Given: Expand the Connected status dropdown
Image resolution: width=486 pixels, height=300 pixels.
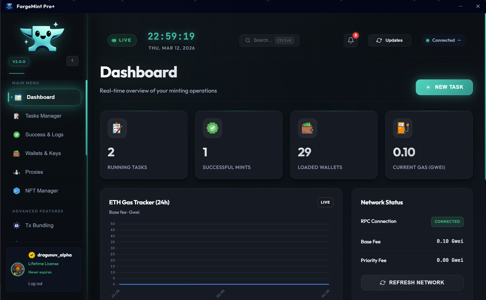Looking at the screenshot, I should pos(443,40).
